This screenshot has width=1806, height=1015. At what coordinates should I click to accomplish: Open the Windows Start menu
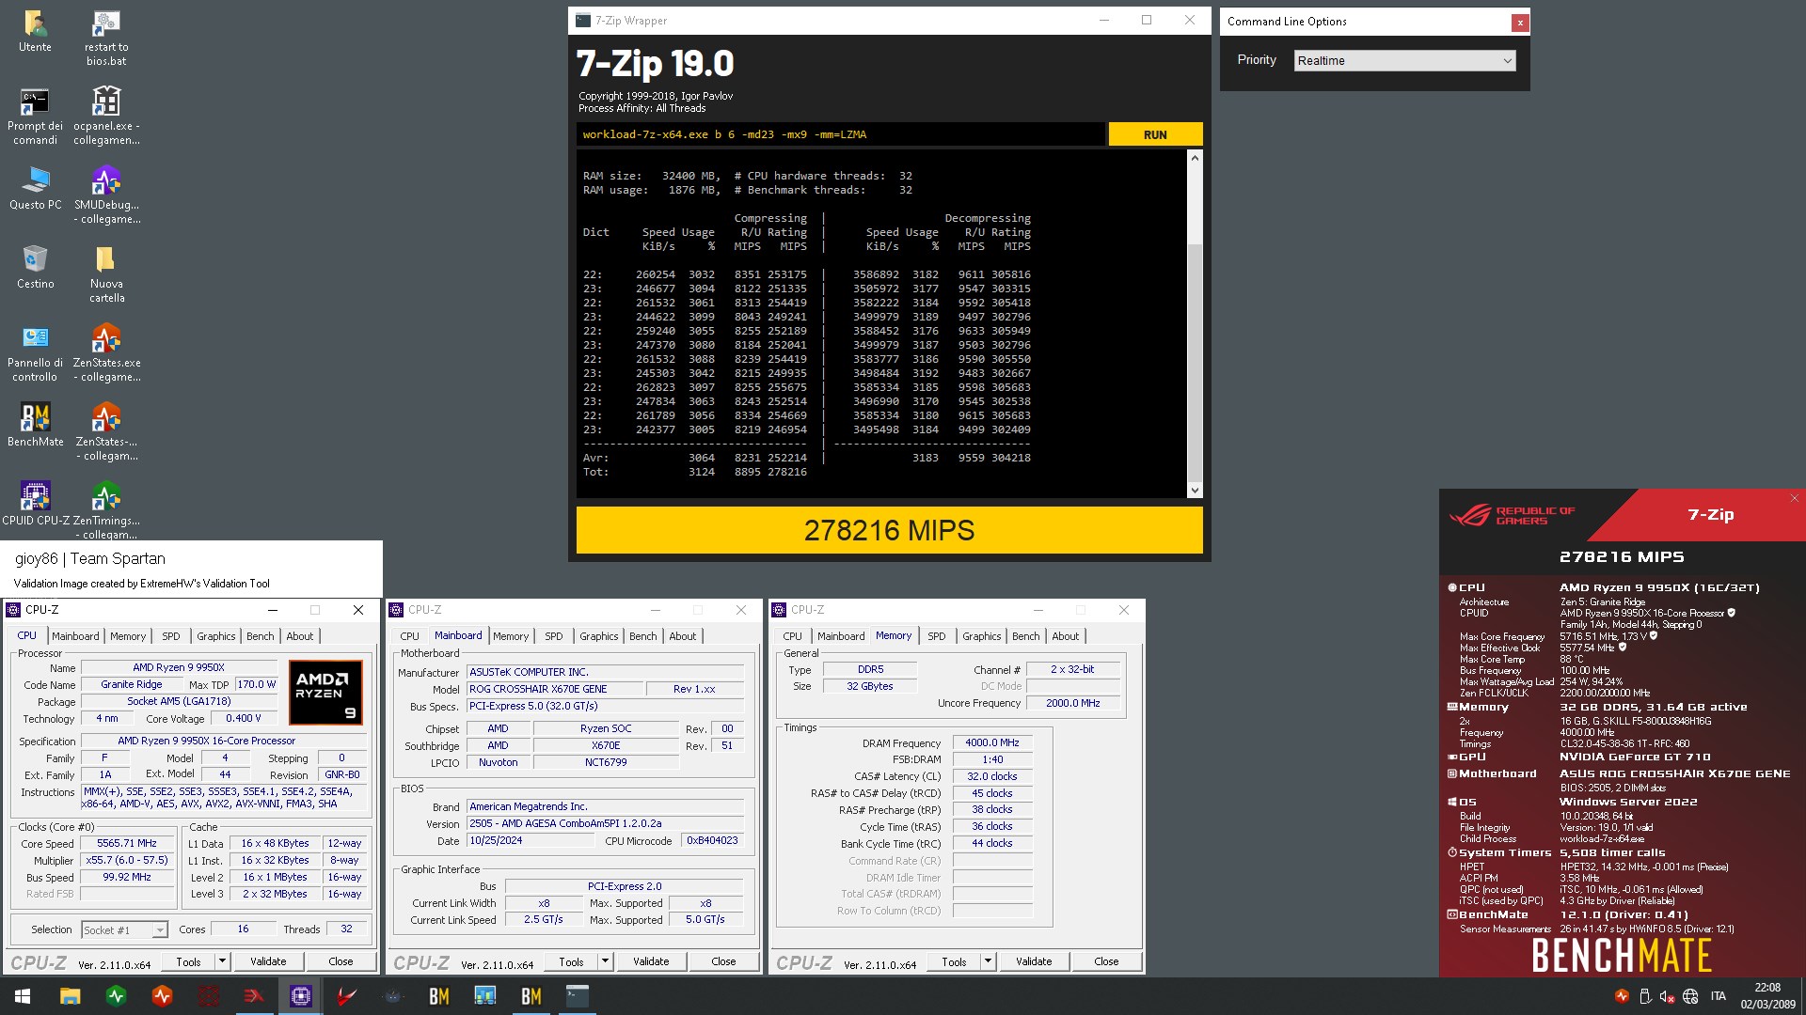tap(23, 996)
